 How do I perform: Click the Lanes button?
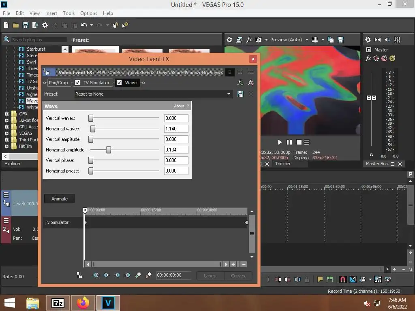point(210,276)
